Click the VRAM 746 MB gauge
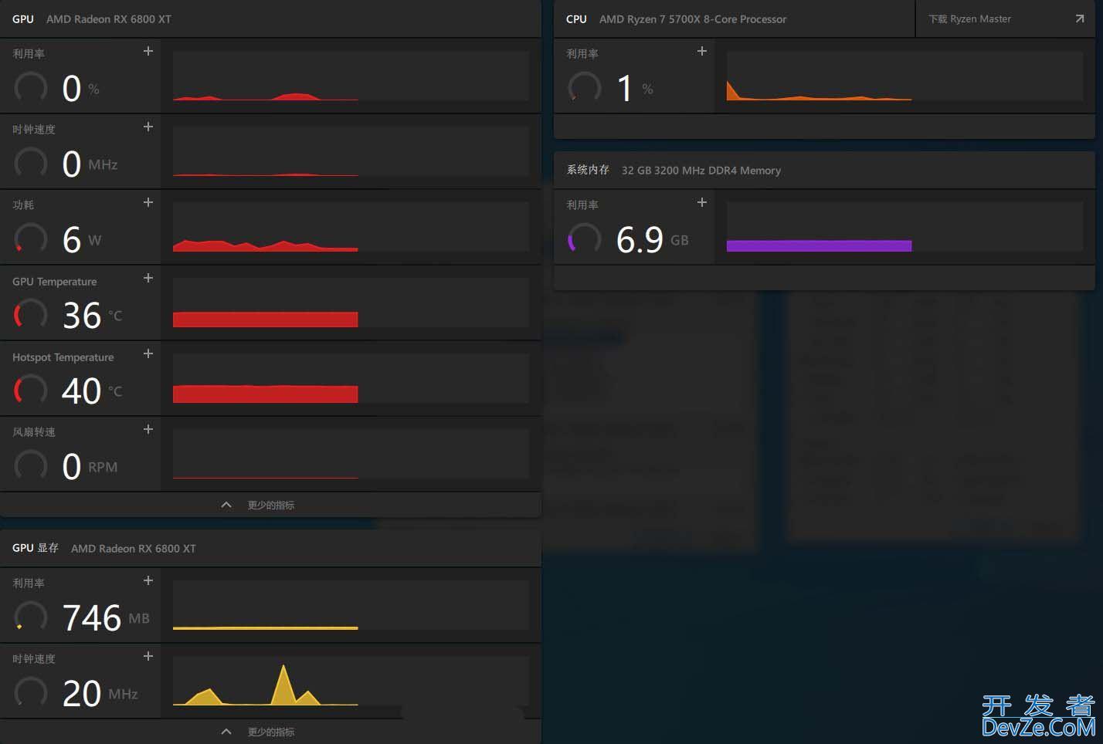Image resolution: width=1103 pixels, height=744 pixels. click(x=31, y=617)
